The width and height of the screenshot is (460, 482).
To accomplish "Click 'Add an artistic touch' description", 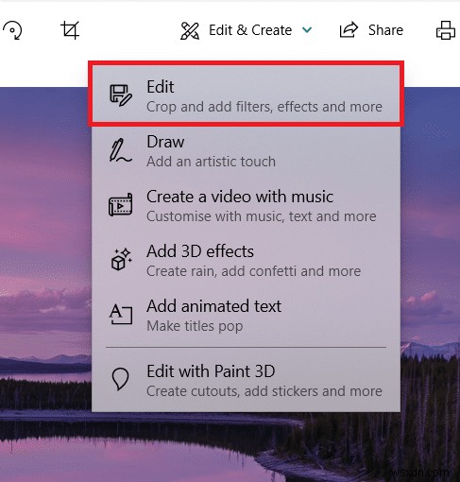I will pyautogui.click(x=211, y=162).
